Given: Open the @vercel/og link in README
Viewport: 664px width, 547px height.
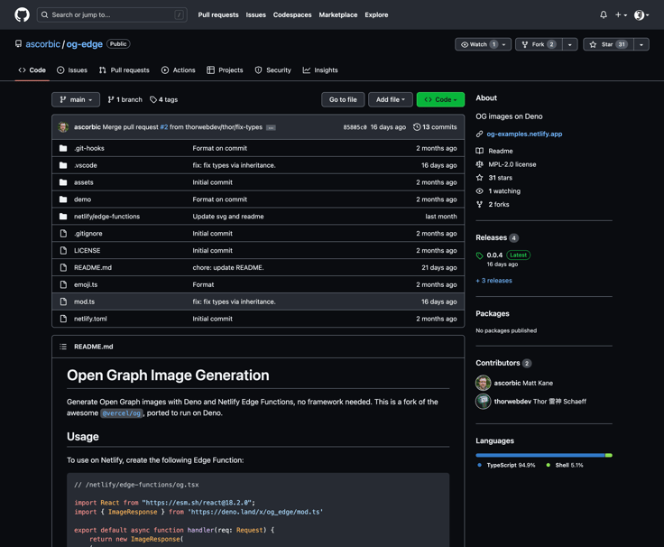Looking at the screenshot, I should coord(122,413).
